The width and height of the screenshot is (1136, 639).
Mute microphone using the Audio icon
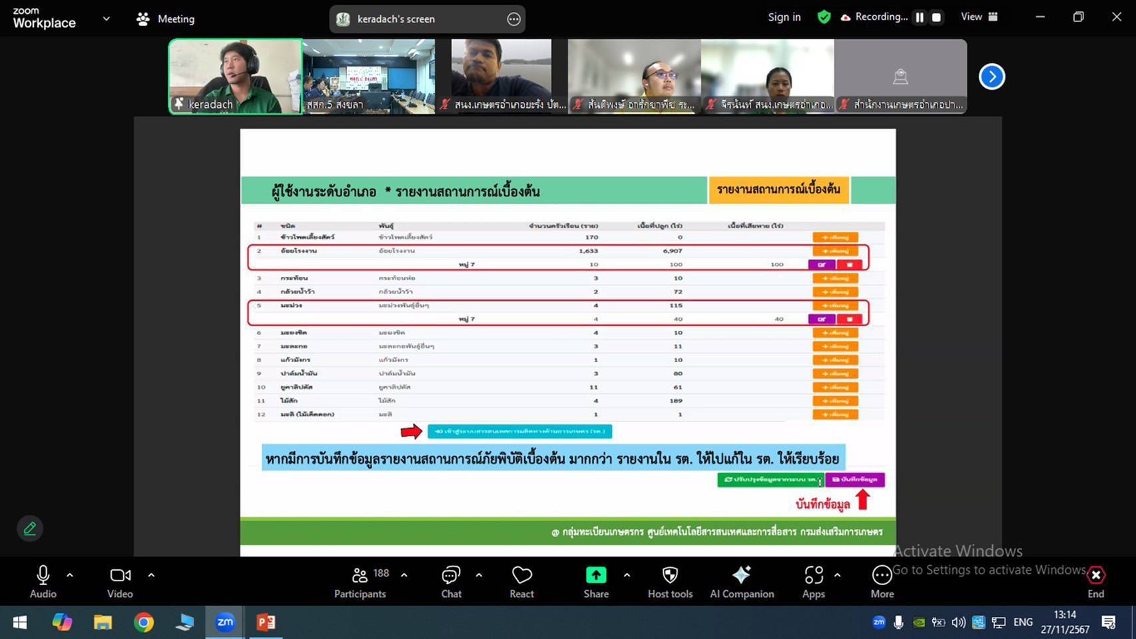[x=43, y=581]
